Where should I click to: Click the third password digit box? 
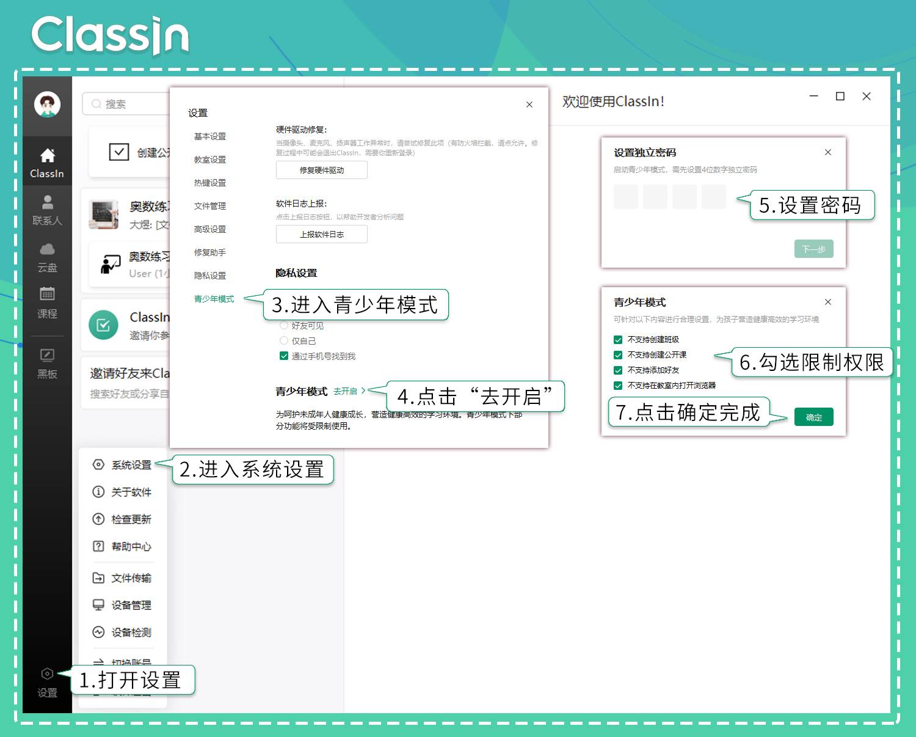click(685, 197)
